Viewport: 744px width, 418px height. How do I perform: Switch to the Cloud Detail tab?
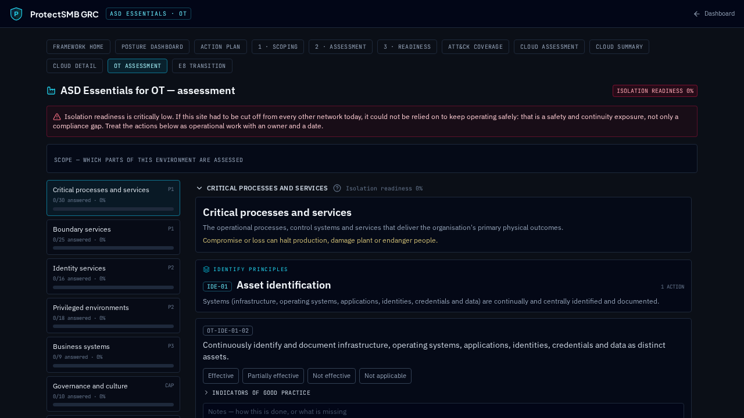click(74, 66)
